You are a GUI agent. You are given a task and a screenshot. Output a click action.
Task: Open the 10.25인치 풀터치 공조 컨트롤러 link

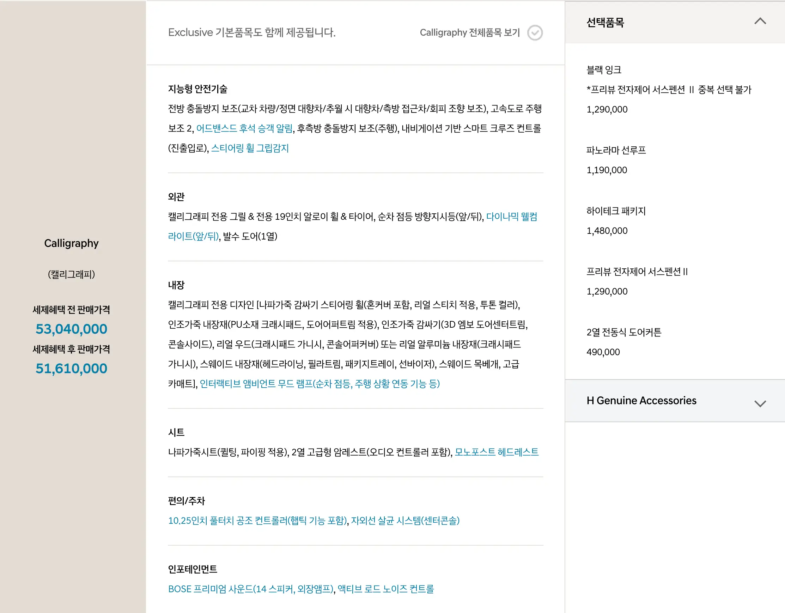point(257,521)
